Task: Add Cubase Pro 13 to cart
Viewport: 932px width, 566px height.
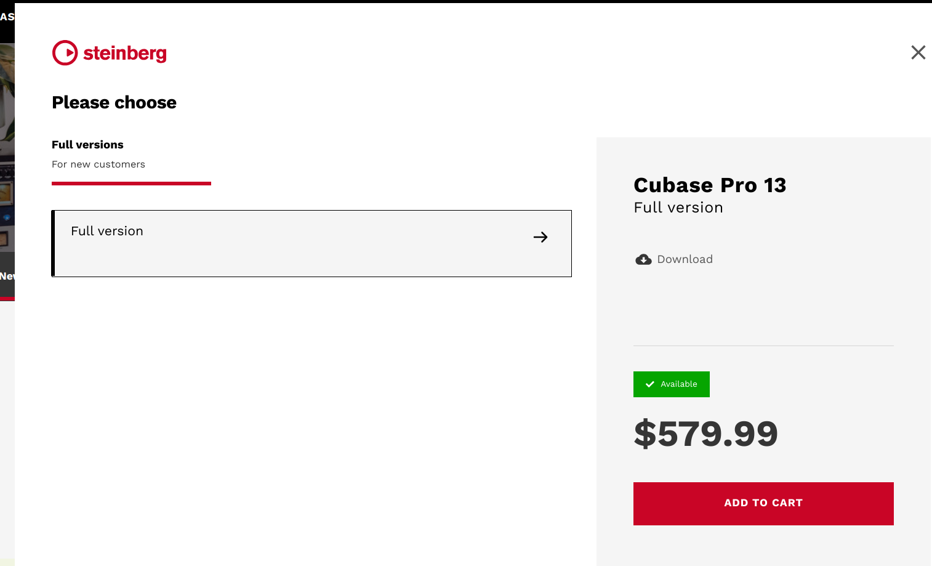Action: [x=763, y=504]
